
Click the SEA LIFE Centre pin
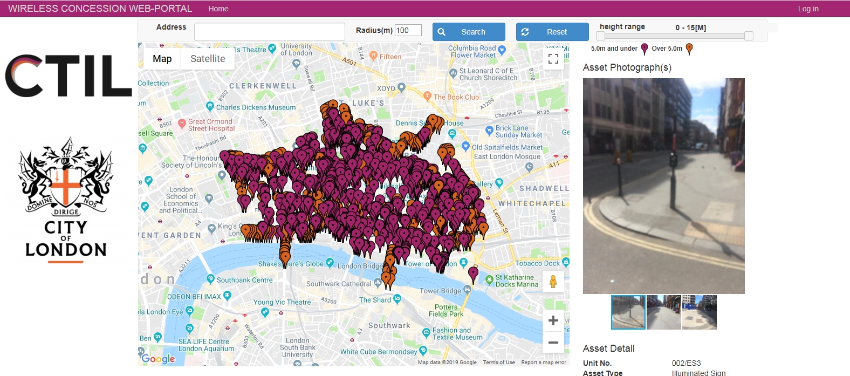click(x=189, y=327)
